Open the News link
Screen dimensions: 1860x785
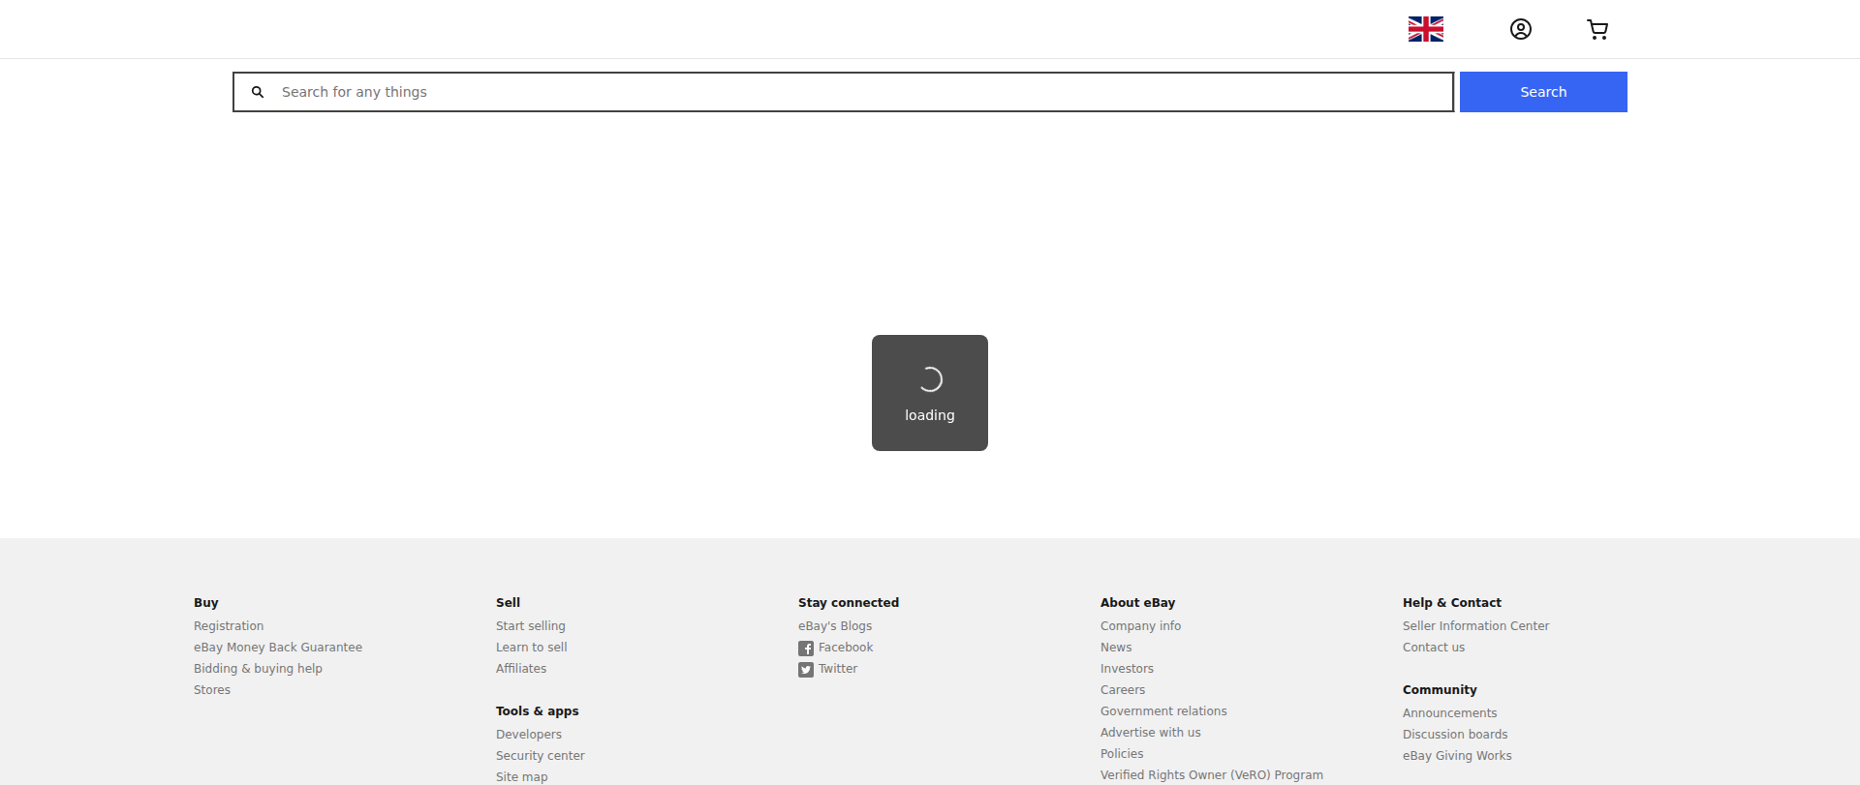[1116, 648]
